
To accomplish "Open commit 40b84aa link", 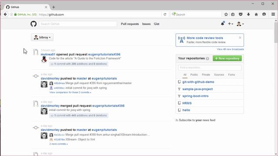I will (59, 83).
